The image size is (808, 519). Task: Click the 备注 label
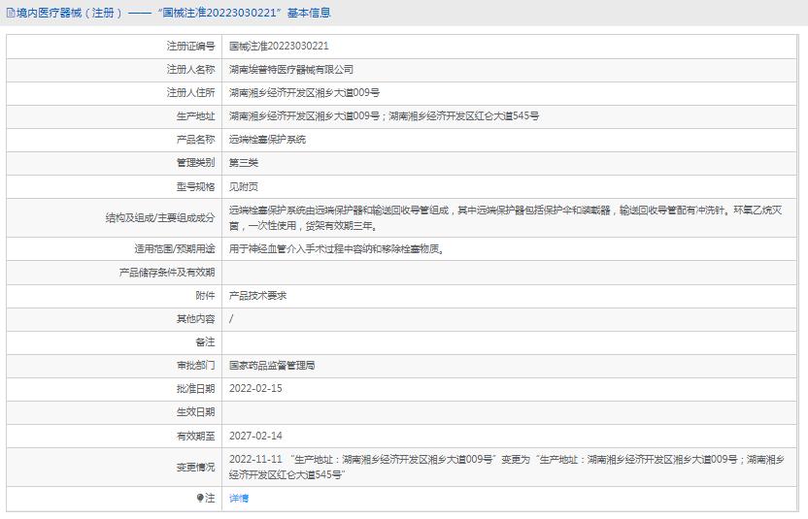pos(205,342)
